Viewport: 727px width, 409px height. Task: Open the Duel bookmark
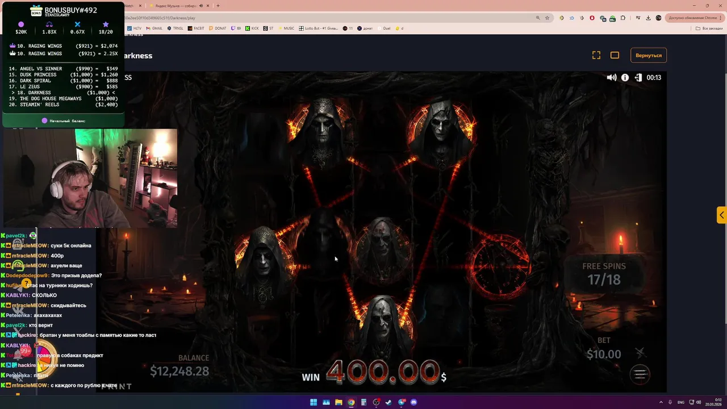pyautogui.click(x=384, y=28)
